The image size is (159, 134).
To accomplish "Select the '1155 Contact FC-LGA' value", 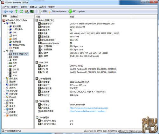I will click(x=79, y=82).
